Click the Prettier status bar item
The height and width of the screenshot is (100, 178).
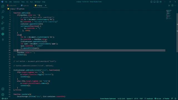(166, 99)
